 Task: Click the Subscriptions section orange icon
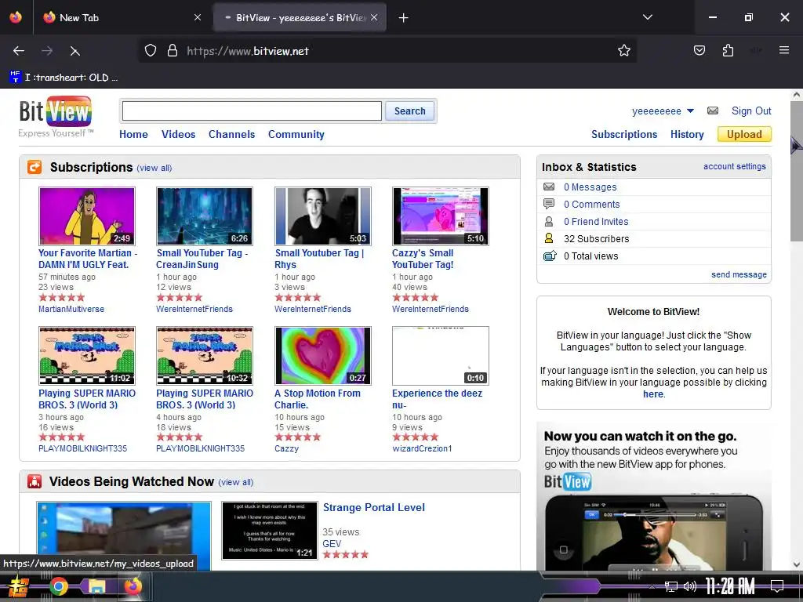pos(35,167)
